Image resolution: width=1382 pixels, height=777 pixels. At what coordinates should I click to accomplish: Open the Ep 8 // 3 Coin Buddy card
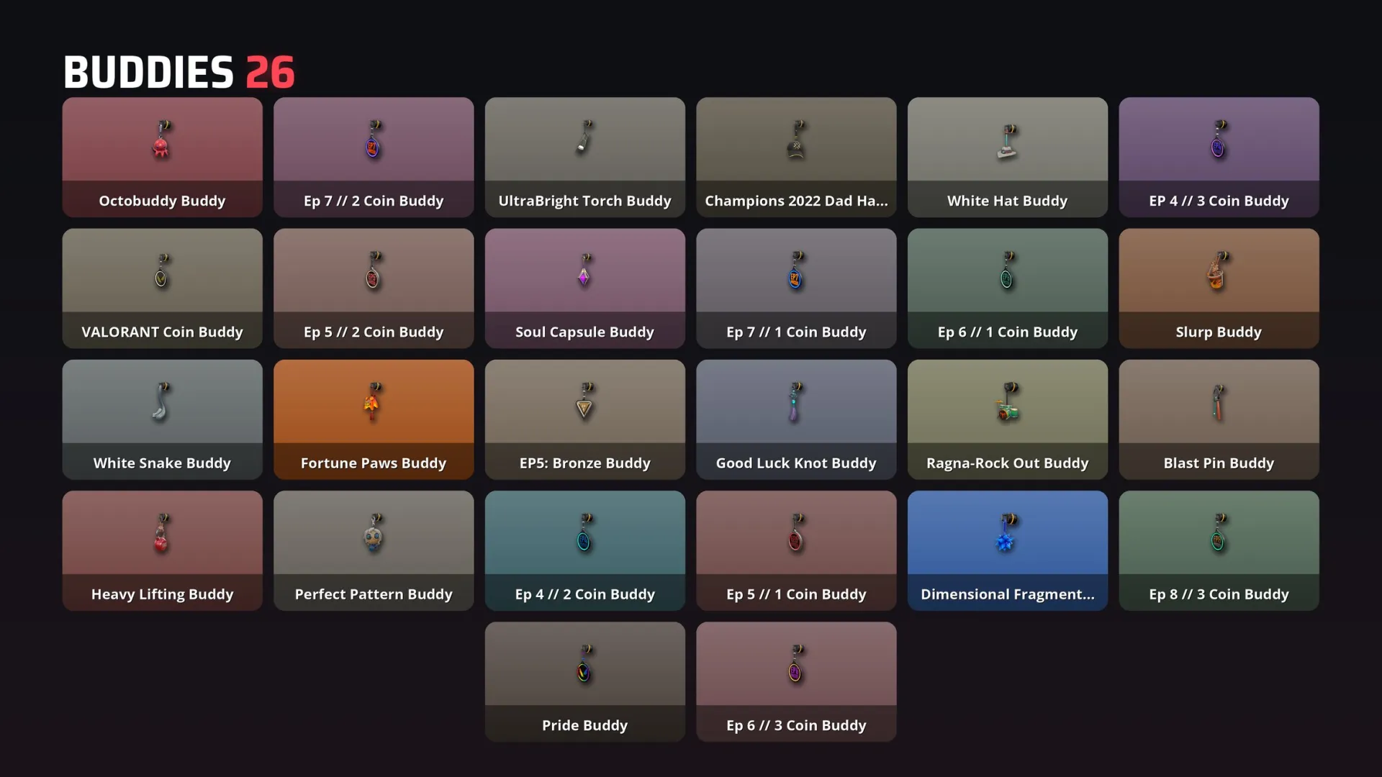click(1219, 550)
